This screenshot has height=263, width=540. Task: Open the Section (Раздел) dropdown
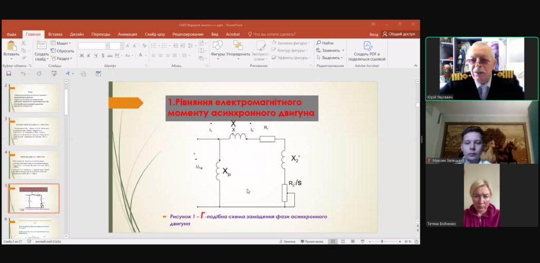click(x=62, y=59)
